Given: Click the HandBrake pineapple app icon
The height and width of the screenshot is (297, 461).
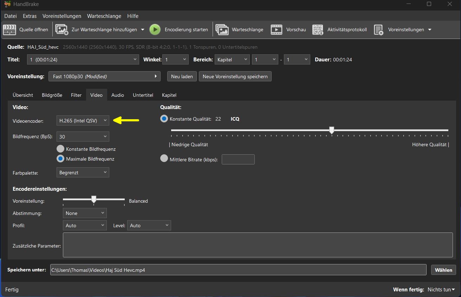Looking at the screenshot, I should [x=7, y=4].
